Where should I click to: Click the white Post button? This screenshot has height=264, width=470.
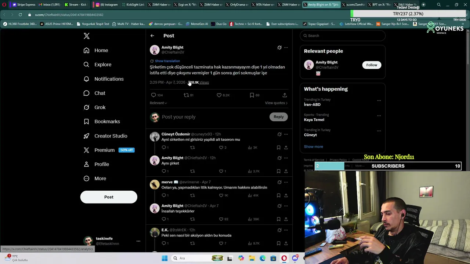[109, 197]
